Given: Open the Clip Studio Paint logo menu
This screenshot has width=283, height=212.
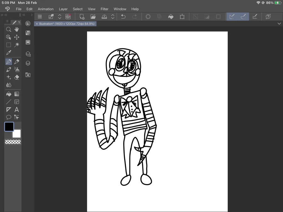Looking at the screenshot, I should [x=8, y=9].
